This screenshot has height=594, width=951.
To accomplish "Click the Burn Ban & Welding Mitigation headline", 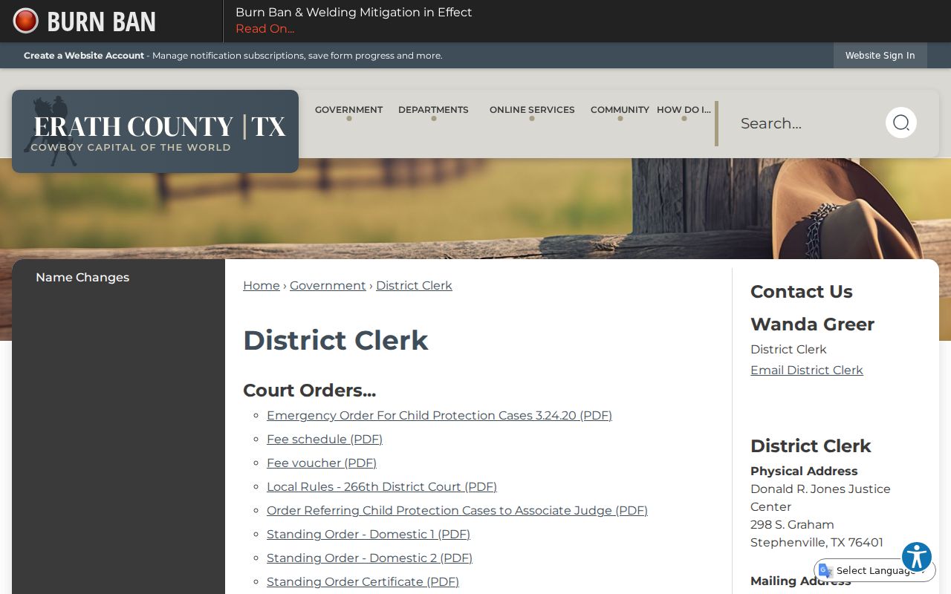I will [x=354, y=13].
